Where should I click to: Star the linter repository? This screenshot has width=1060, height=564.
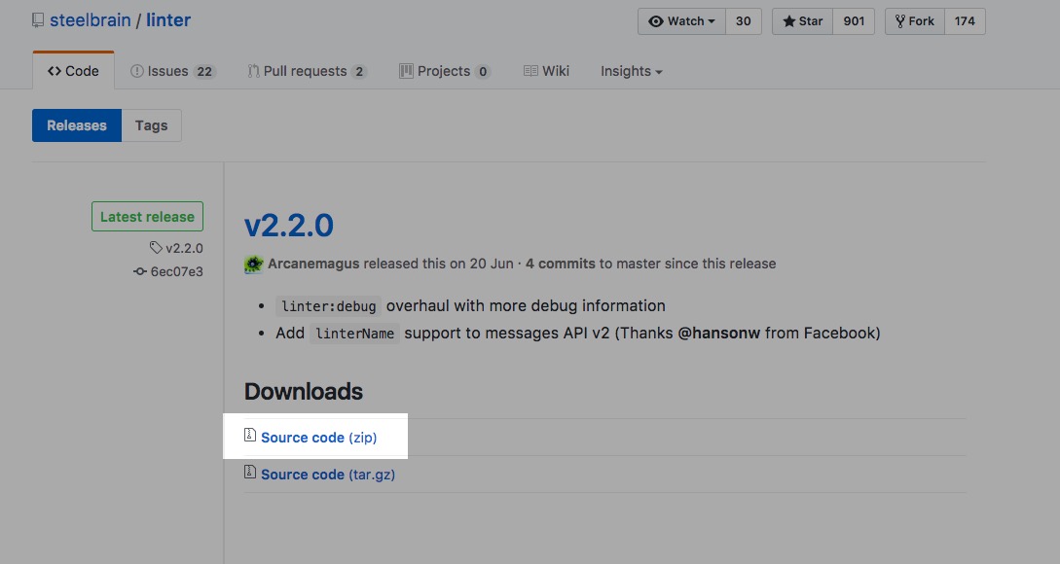(x=803, y=21)
